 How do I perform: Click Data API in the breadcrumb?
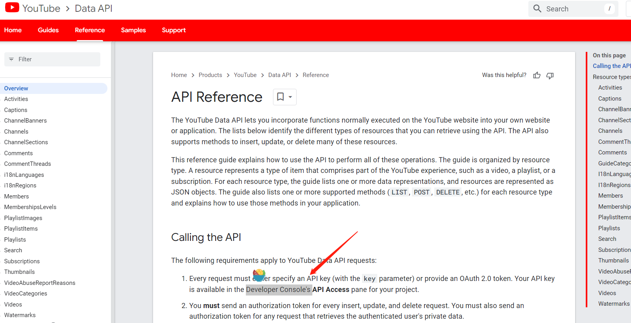coord(280,75)
